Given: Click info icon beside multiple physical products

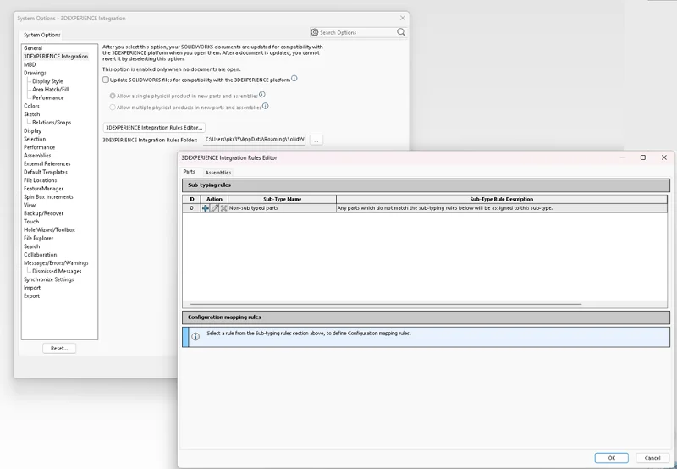Looking at the screenshot, I should click(266, 107).
